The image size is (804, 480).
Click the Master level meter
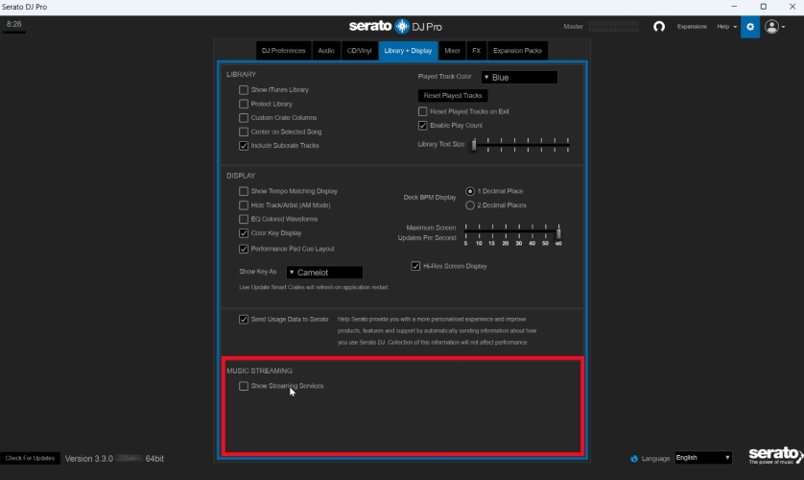coord(614,27)
